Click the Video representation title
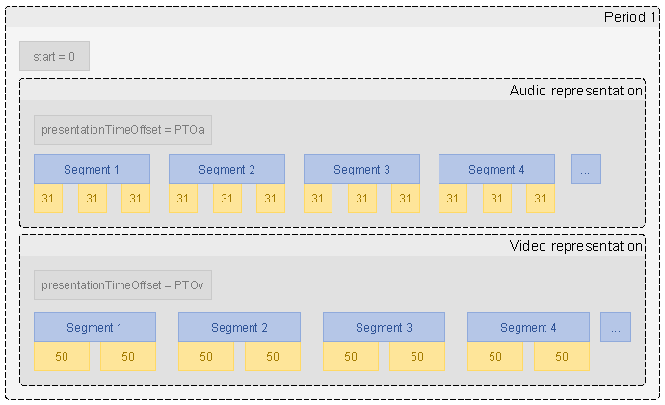 pyautogui.click(x=576, y=246)
